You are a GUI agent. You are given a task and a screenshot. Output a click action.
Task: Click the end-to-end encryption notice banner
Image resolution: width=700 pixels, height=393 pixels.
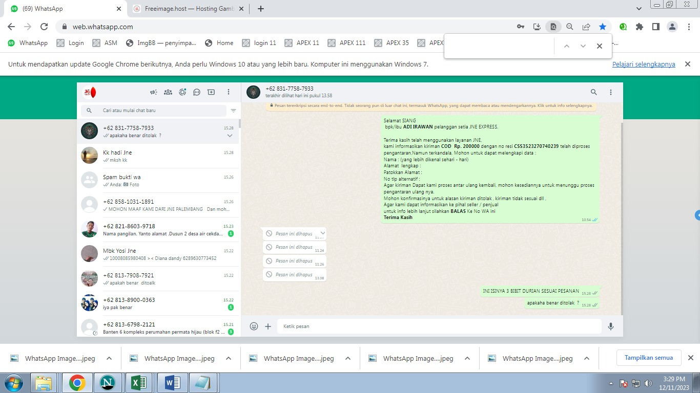click(430, 105)
